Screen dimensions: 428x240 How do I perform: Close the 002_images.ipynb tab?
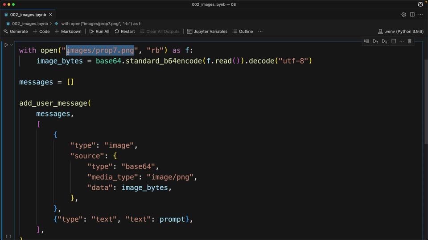pos(50,14)
